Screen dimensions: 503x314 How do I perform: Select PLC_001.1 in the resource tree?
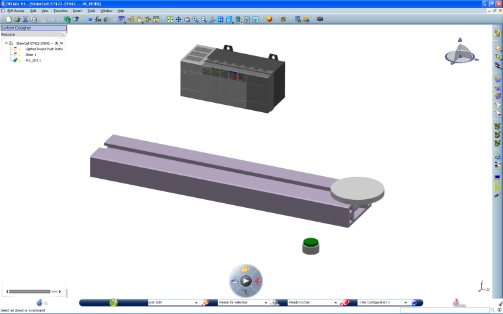point(33,61)
